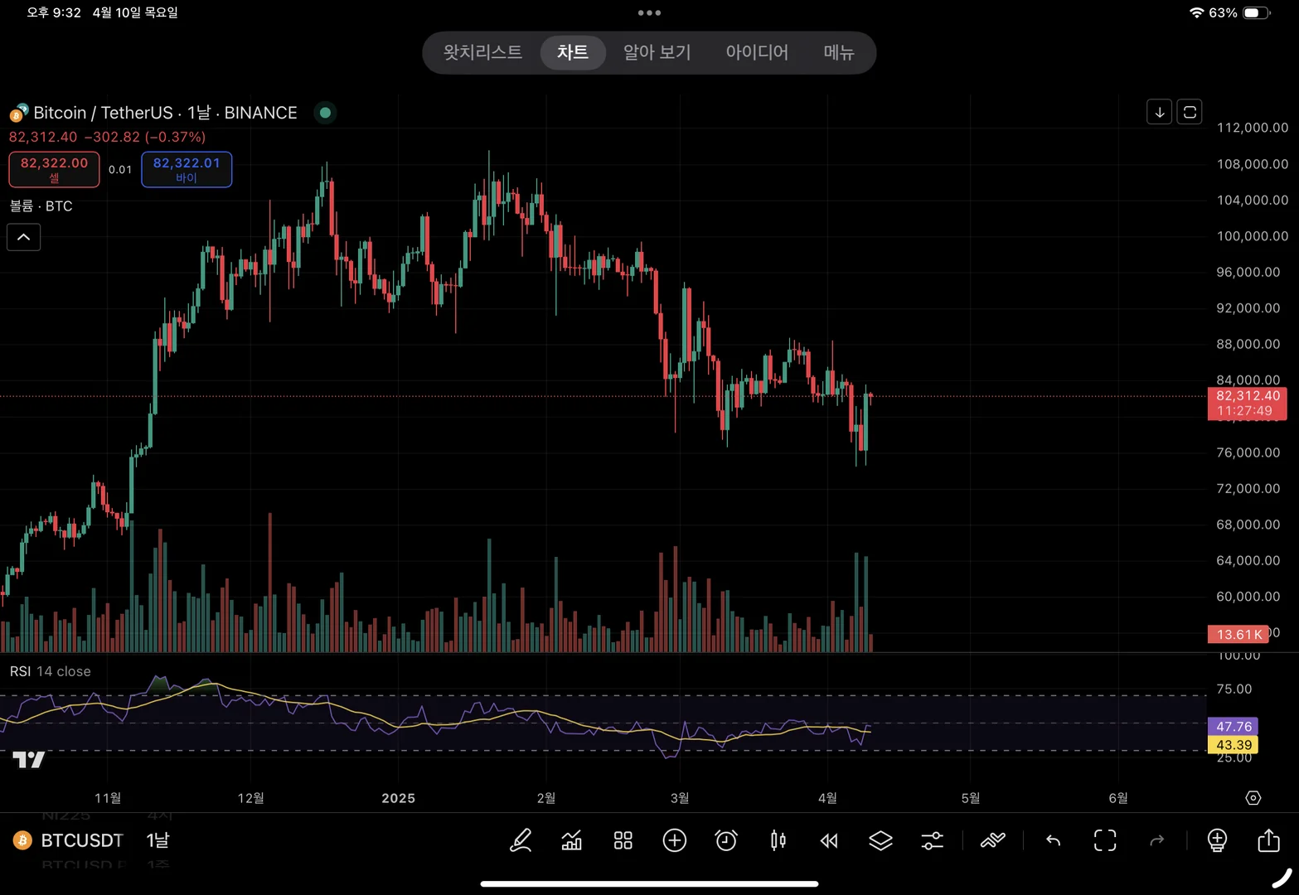The width and height of the screenshot is (1299, 895).
Task: Open the stacked layers object tree icon
Action: pos(880,840)
